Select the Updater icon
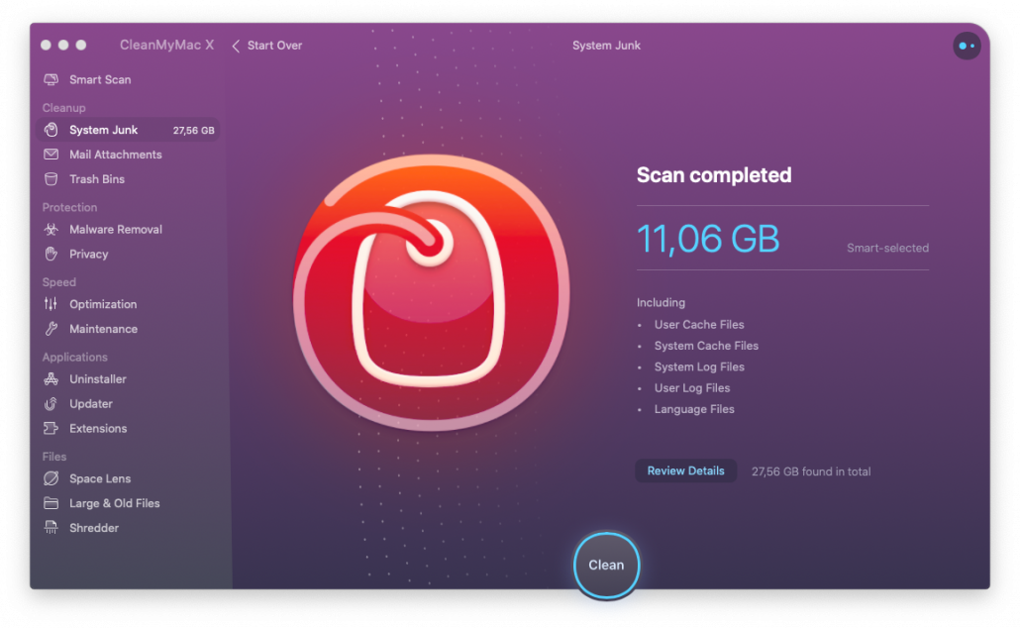This screenshot has width=1020, height=628. tap(51, 404)
